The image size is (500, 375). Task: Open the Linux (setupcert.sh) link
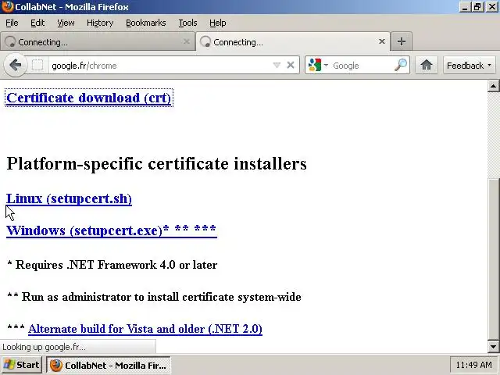click(x=69, y=198)
